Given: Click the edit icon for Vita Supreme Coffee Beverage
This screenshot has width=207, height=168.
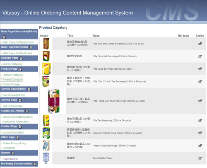Looking at the screenshot, I should pyautogui.click(x=200, y=44).
